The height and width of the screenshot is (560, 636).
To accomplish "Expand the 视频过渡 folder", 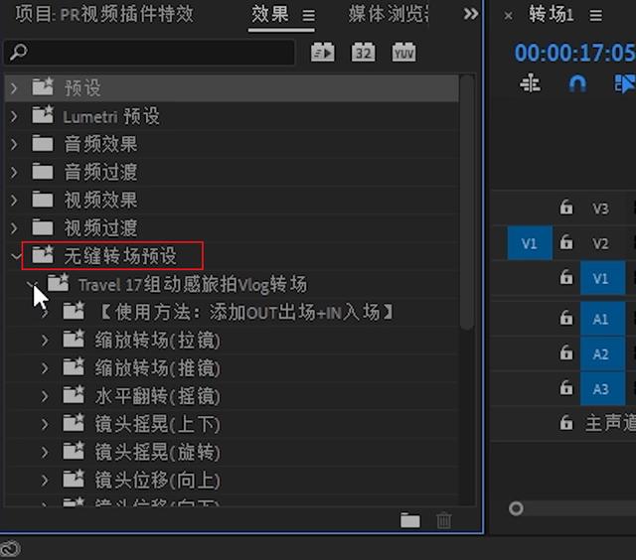I will (x=14, y=228).
